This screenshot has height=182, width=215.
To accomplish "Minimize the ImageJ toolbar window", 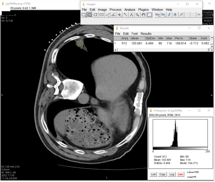I will coord(178,4).
